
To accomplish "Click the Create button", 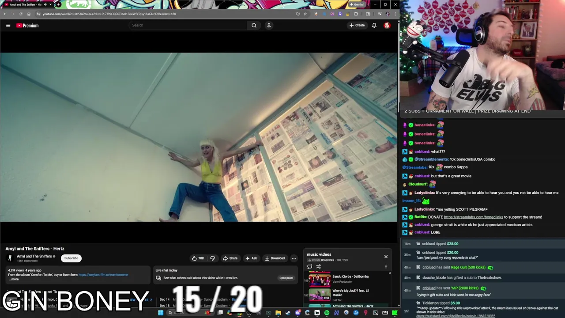I will coord(357,25).
